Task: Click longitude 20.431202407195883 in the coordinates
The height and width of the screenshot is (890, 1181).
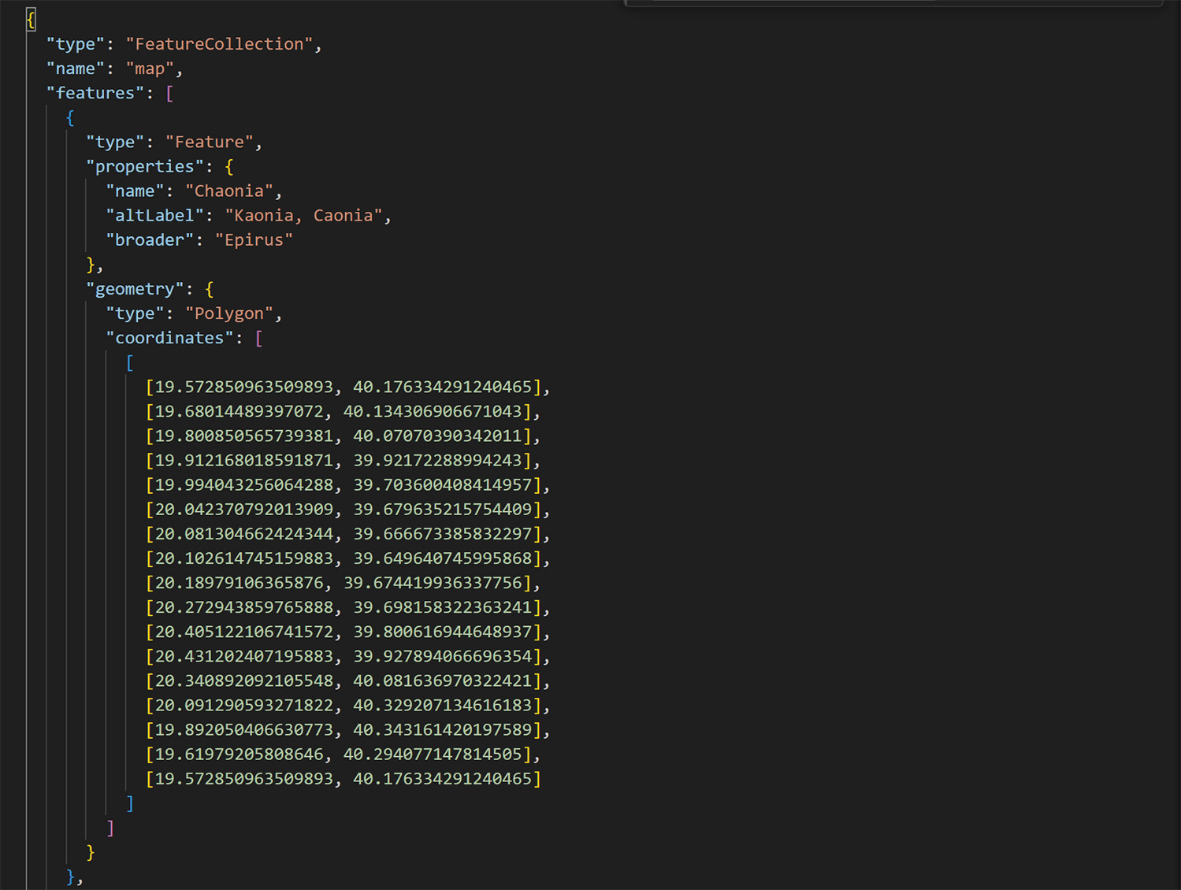Action: click(244, 656)
